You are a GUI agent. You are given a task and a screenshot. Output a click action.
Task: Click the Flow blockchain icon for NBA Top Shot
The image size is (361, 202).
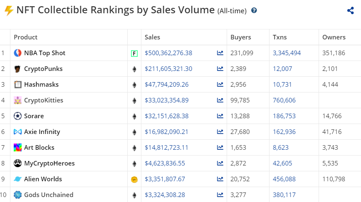click(134, 54)
